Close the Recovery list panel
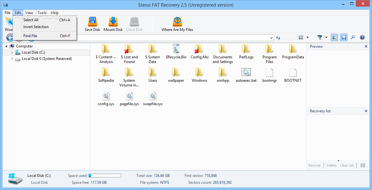This screenshot has height=190, width=372. (366, 111)
